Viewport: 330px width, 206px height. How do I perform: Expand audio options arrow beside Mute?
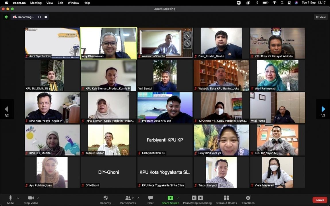click(18, 198)
